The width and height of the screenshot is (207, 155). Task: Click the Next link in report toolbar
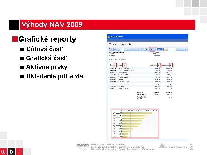(185, 49)
